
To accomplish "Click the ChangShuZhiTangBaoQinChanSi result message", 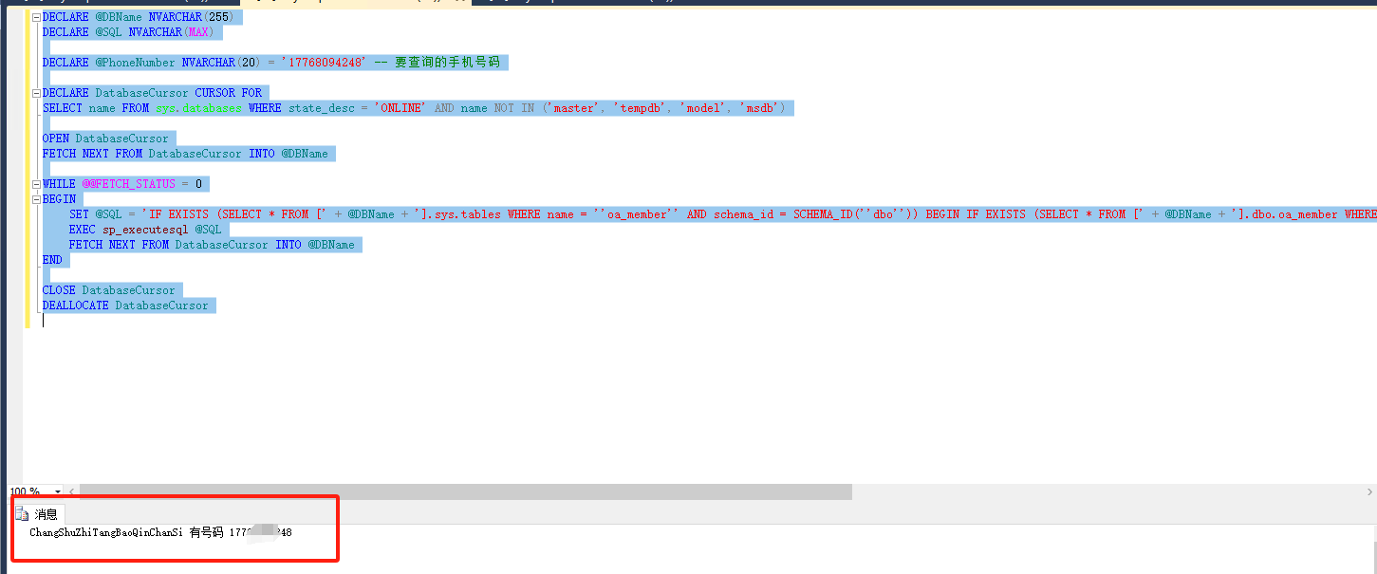I will coord(160,533).
